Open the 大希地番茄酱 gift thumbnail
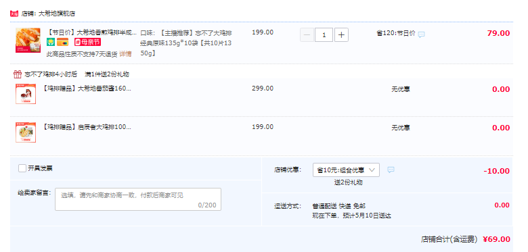Image resolution: width=528 pixels, height=252 pixels. (x=26, y=94)
